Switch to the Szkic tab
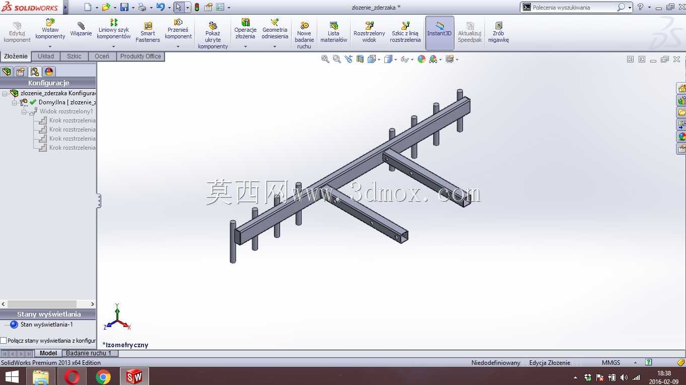Image resolution: width=686 pixels, height=385 pixels. click(x=74, y=56)
